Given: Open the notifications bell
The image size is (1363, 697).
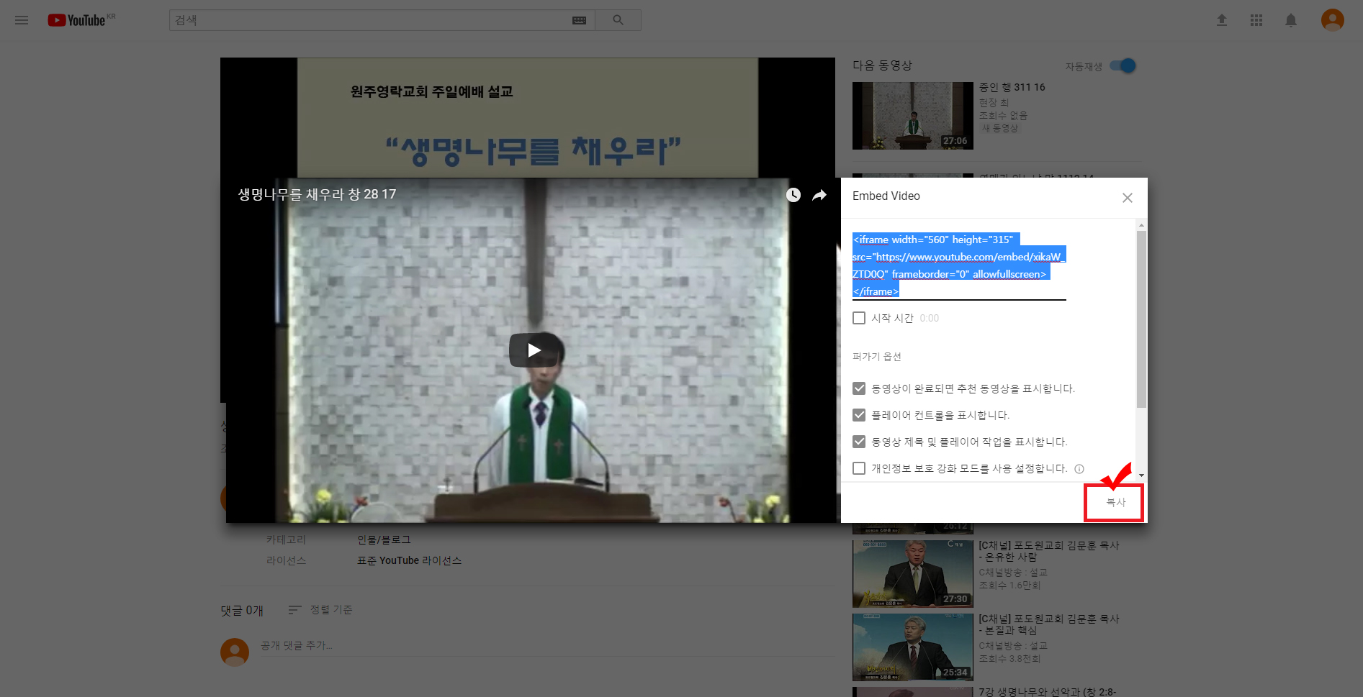Looking at the screenshot, I should pos(1290,20).
